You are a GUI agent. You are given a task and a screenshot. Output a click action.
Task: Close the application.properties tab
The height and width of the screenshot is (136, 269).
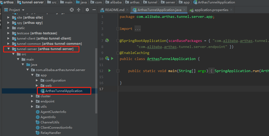(x=231, y=10)
